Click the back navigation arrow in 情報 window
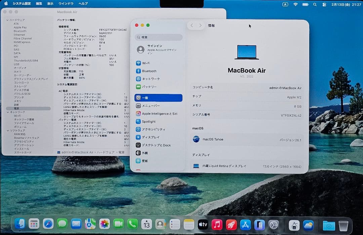 (192, 25)
